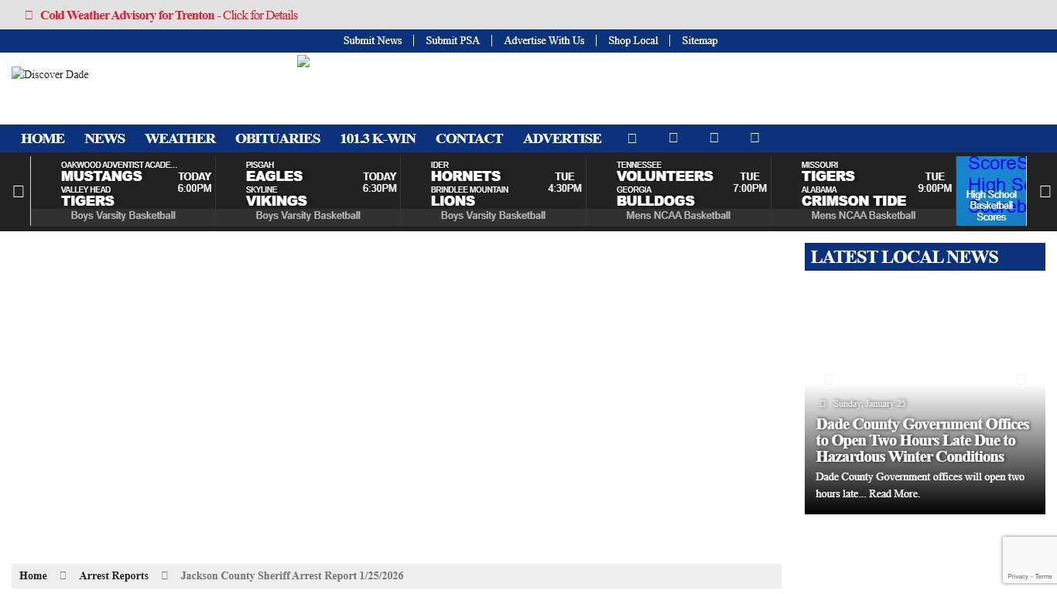Click Read More on Dade County article
The height and width of the screenshot is (594, 1057).
click(894, 493)
